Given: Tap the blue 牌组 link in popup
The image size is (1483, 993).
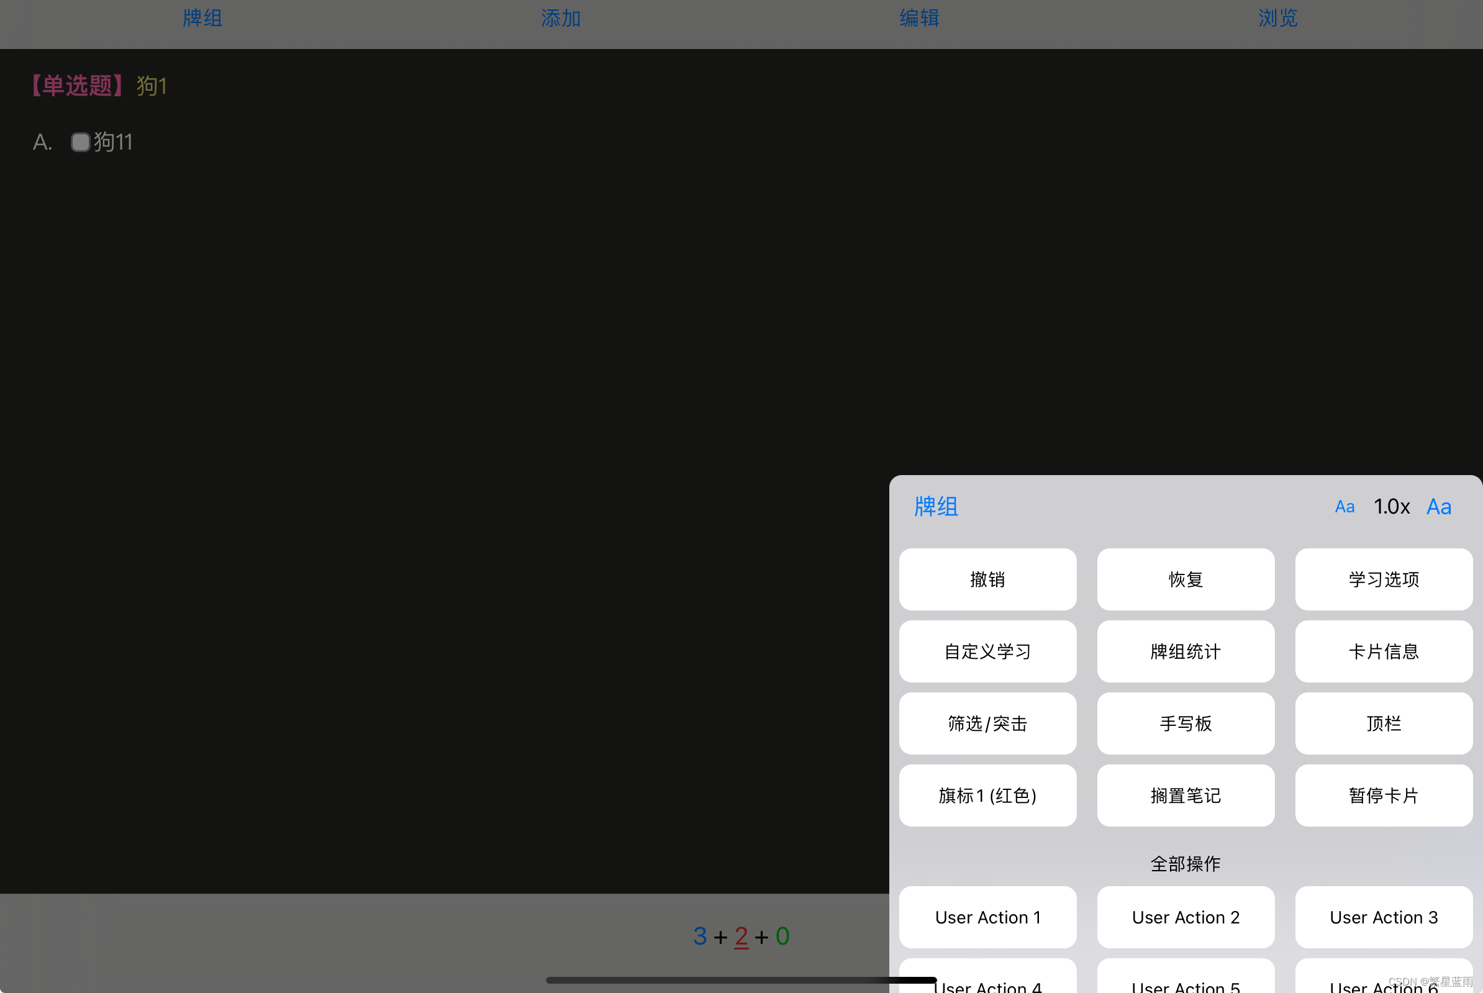Looking at the screenshot, I should pyautogui.click(x=936, y=507).
